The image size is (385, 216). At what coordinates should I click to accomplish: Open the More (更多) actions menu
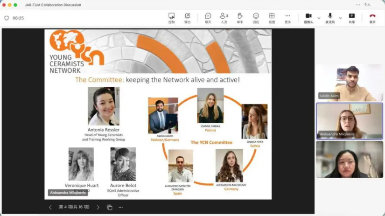287,18
